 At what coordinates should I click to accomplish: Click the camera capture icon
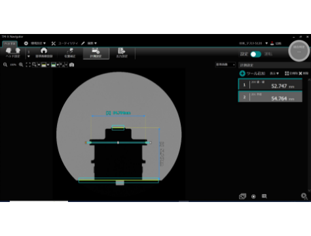coord(71,65)
